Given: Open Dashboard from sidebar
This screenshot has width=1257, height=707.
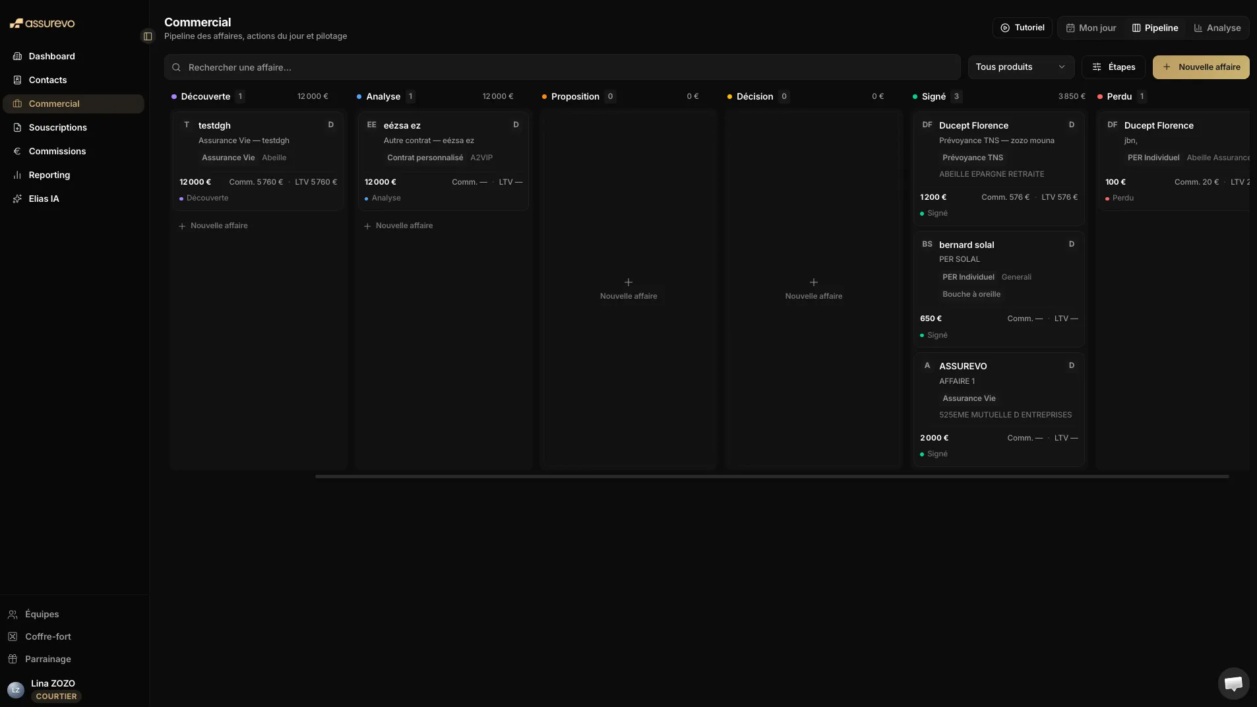Looking at the screenshot, I should [74, 56].
